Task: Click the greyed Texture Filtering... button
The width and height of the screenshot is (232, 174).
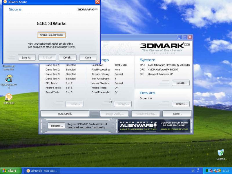Action: click(x=146, y=114)
